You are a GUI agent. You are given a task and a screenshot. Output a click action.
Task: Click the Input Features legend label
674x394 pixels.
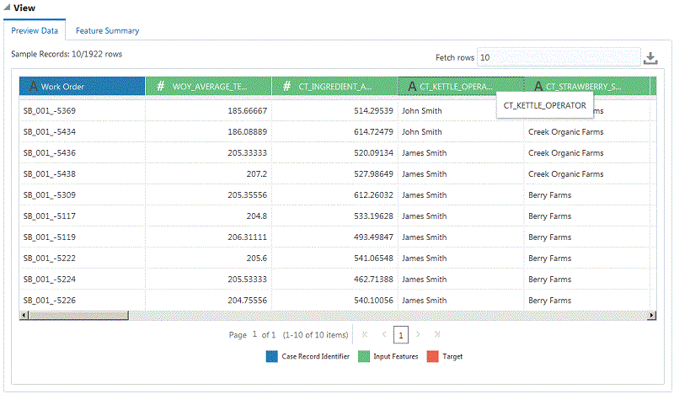point(396,357)
